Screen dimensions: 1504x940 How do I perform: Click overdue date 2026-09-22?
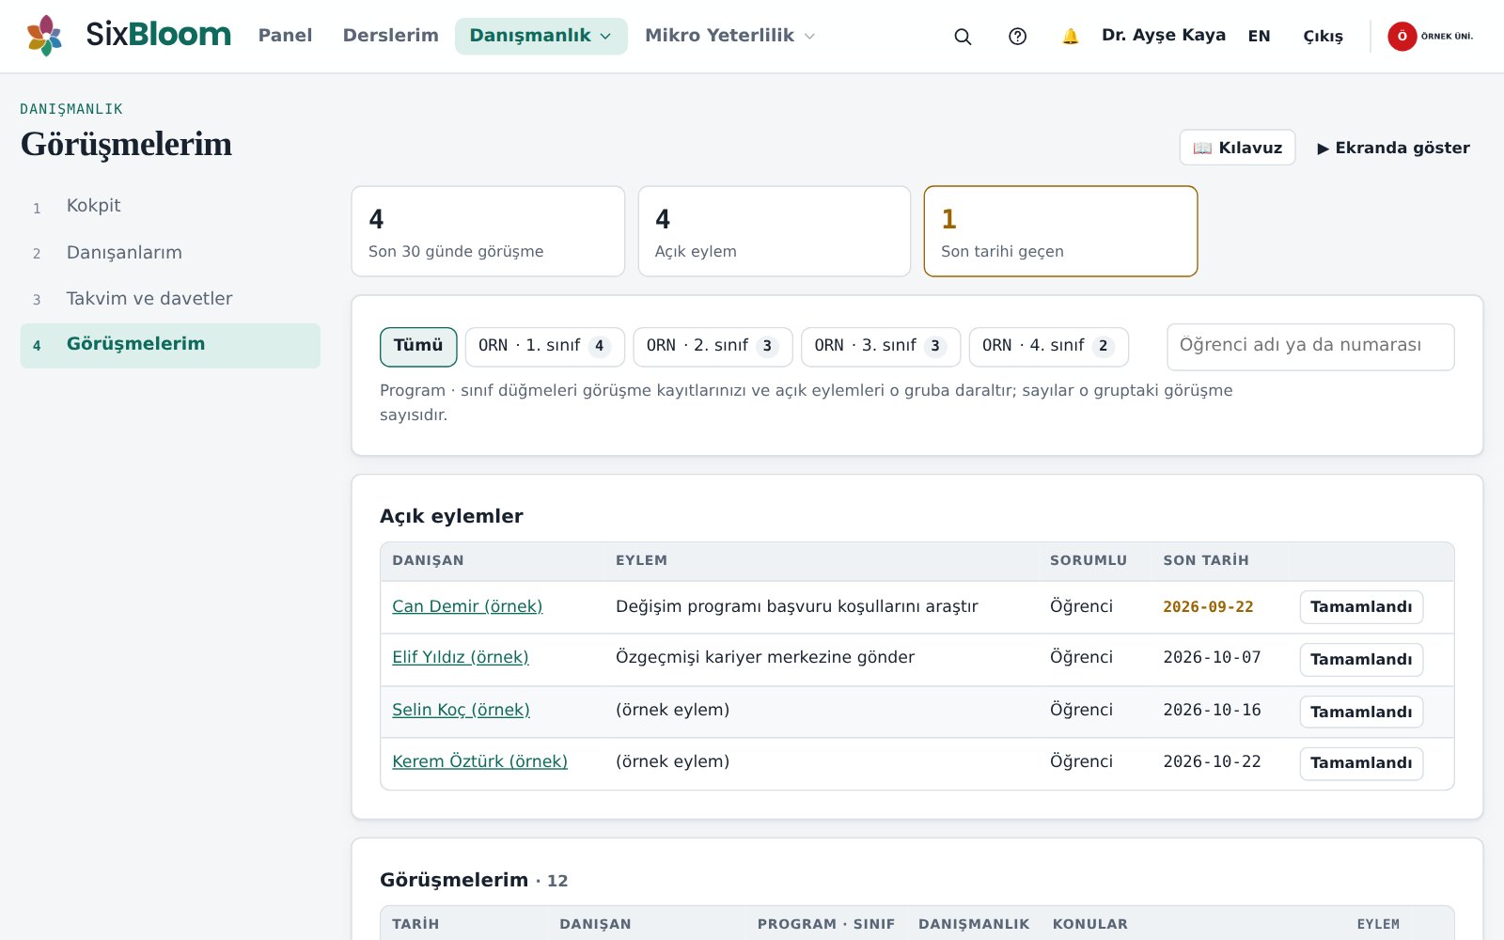coord(1208,607)
